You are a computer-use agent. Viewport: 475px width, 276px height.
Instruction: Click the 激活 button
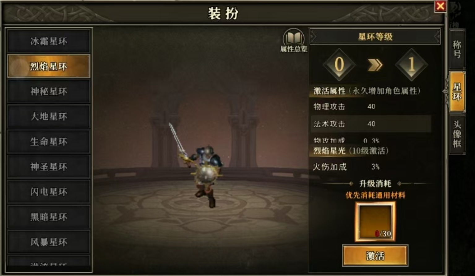[375, 256]
